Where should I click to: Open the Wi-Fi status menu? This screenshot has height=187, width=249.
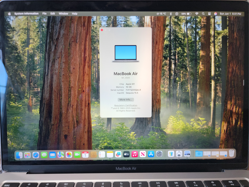click(x=197, y=14)
